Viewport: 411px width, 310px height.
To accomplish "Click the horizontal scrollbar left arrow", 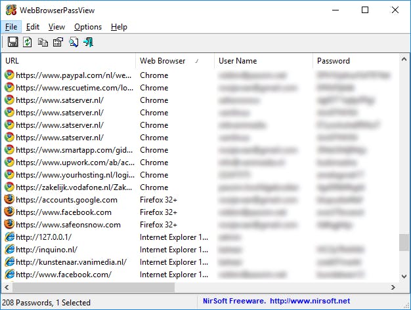I will [7, 287].
